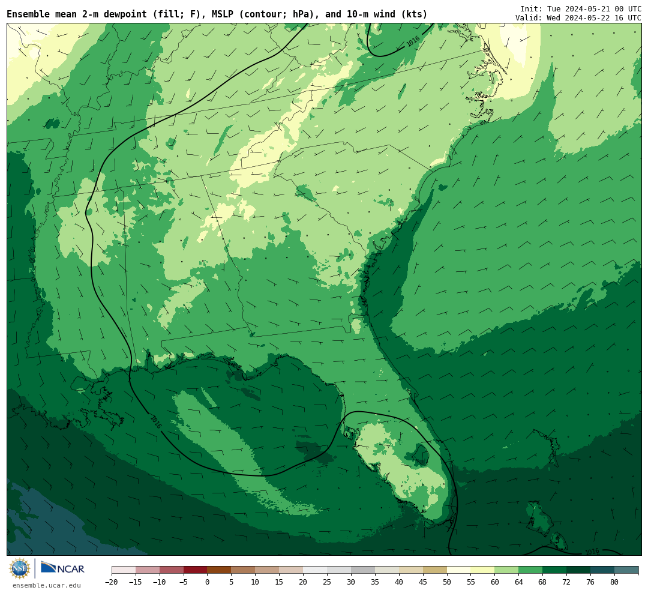The height and width of the screenshot is (593, 648).
Task: Click the 1016 contour label over the Gulf
Action: point(156,422)
